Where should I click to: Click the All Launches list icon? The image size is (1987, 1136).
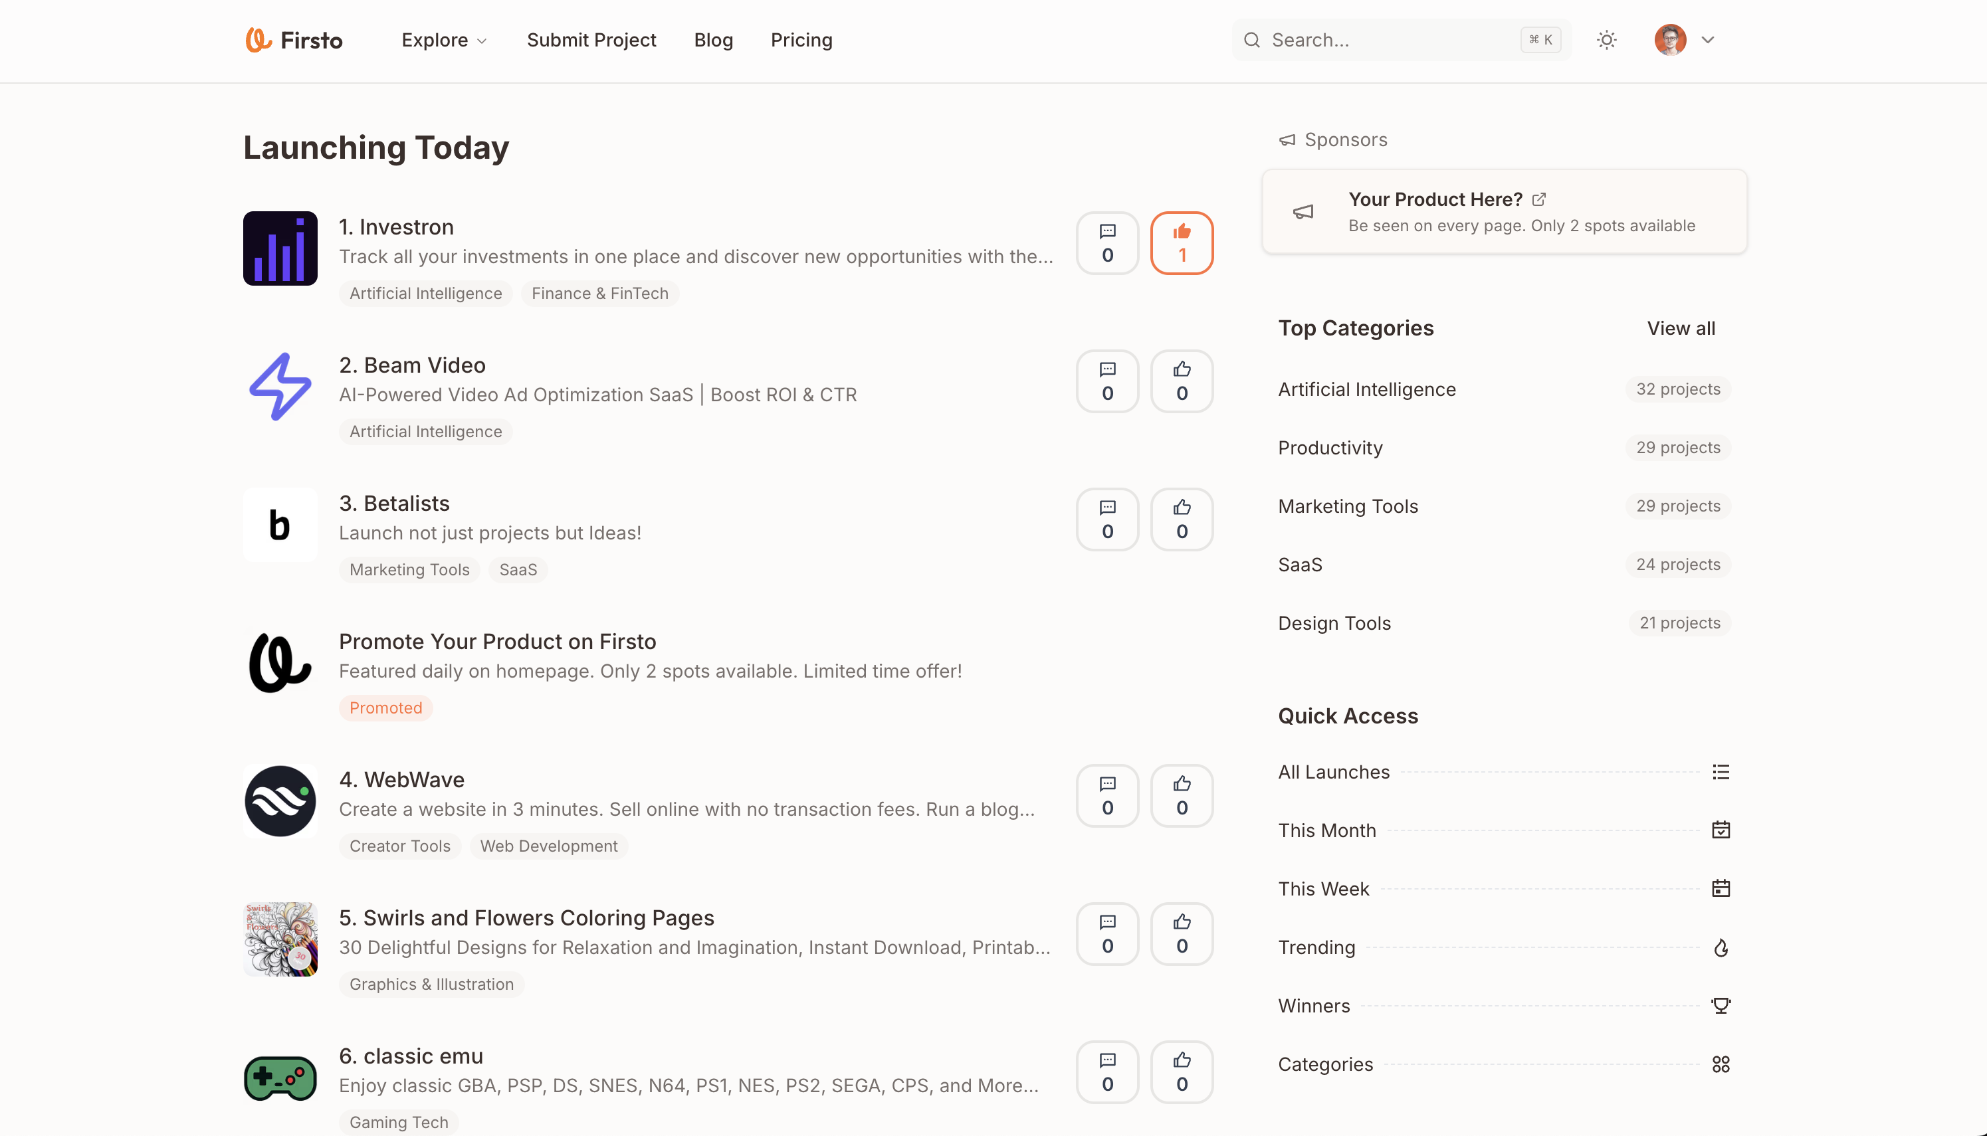tap(1721, 772)
